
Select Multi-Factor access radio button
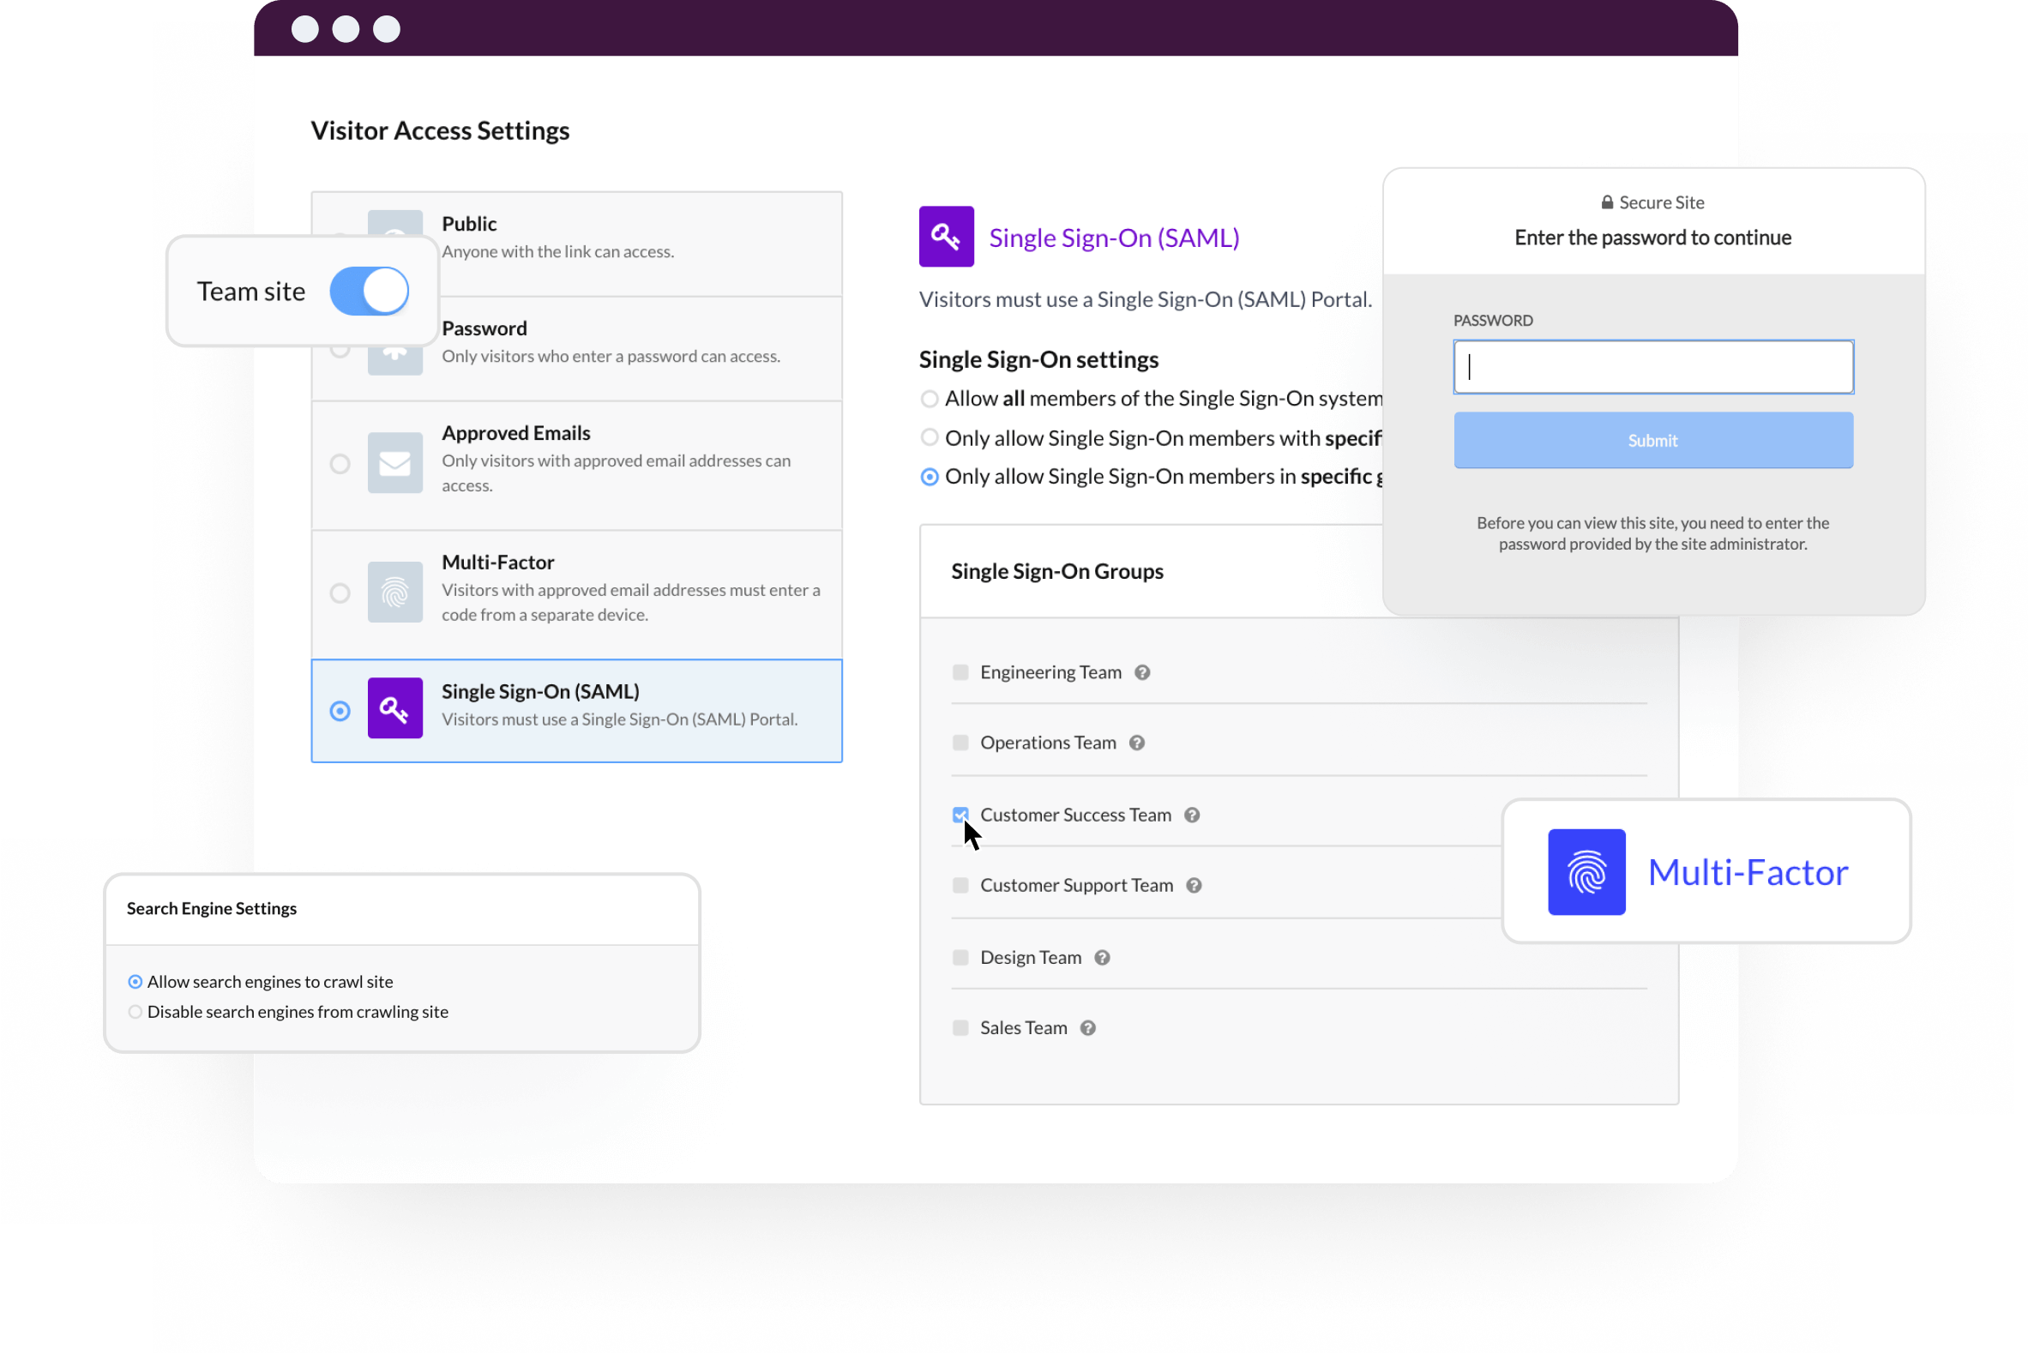(x=340, y=593)
